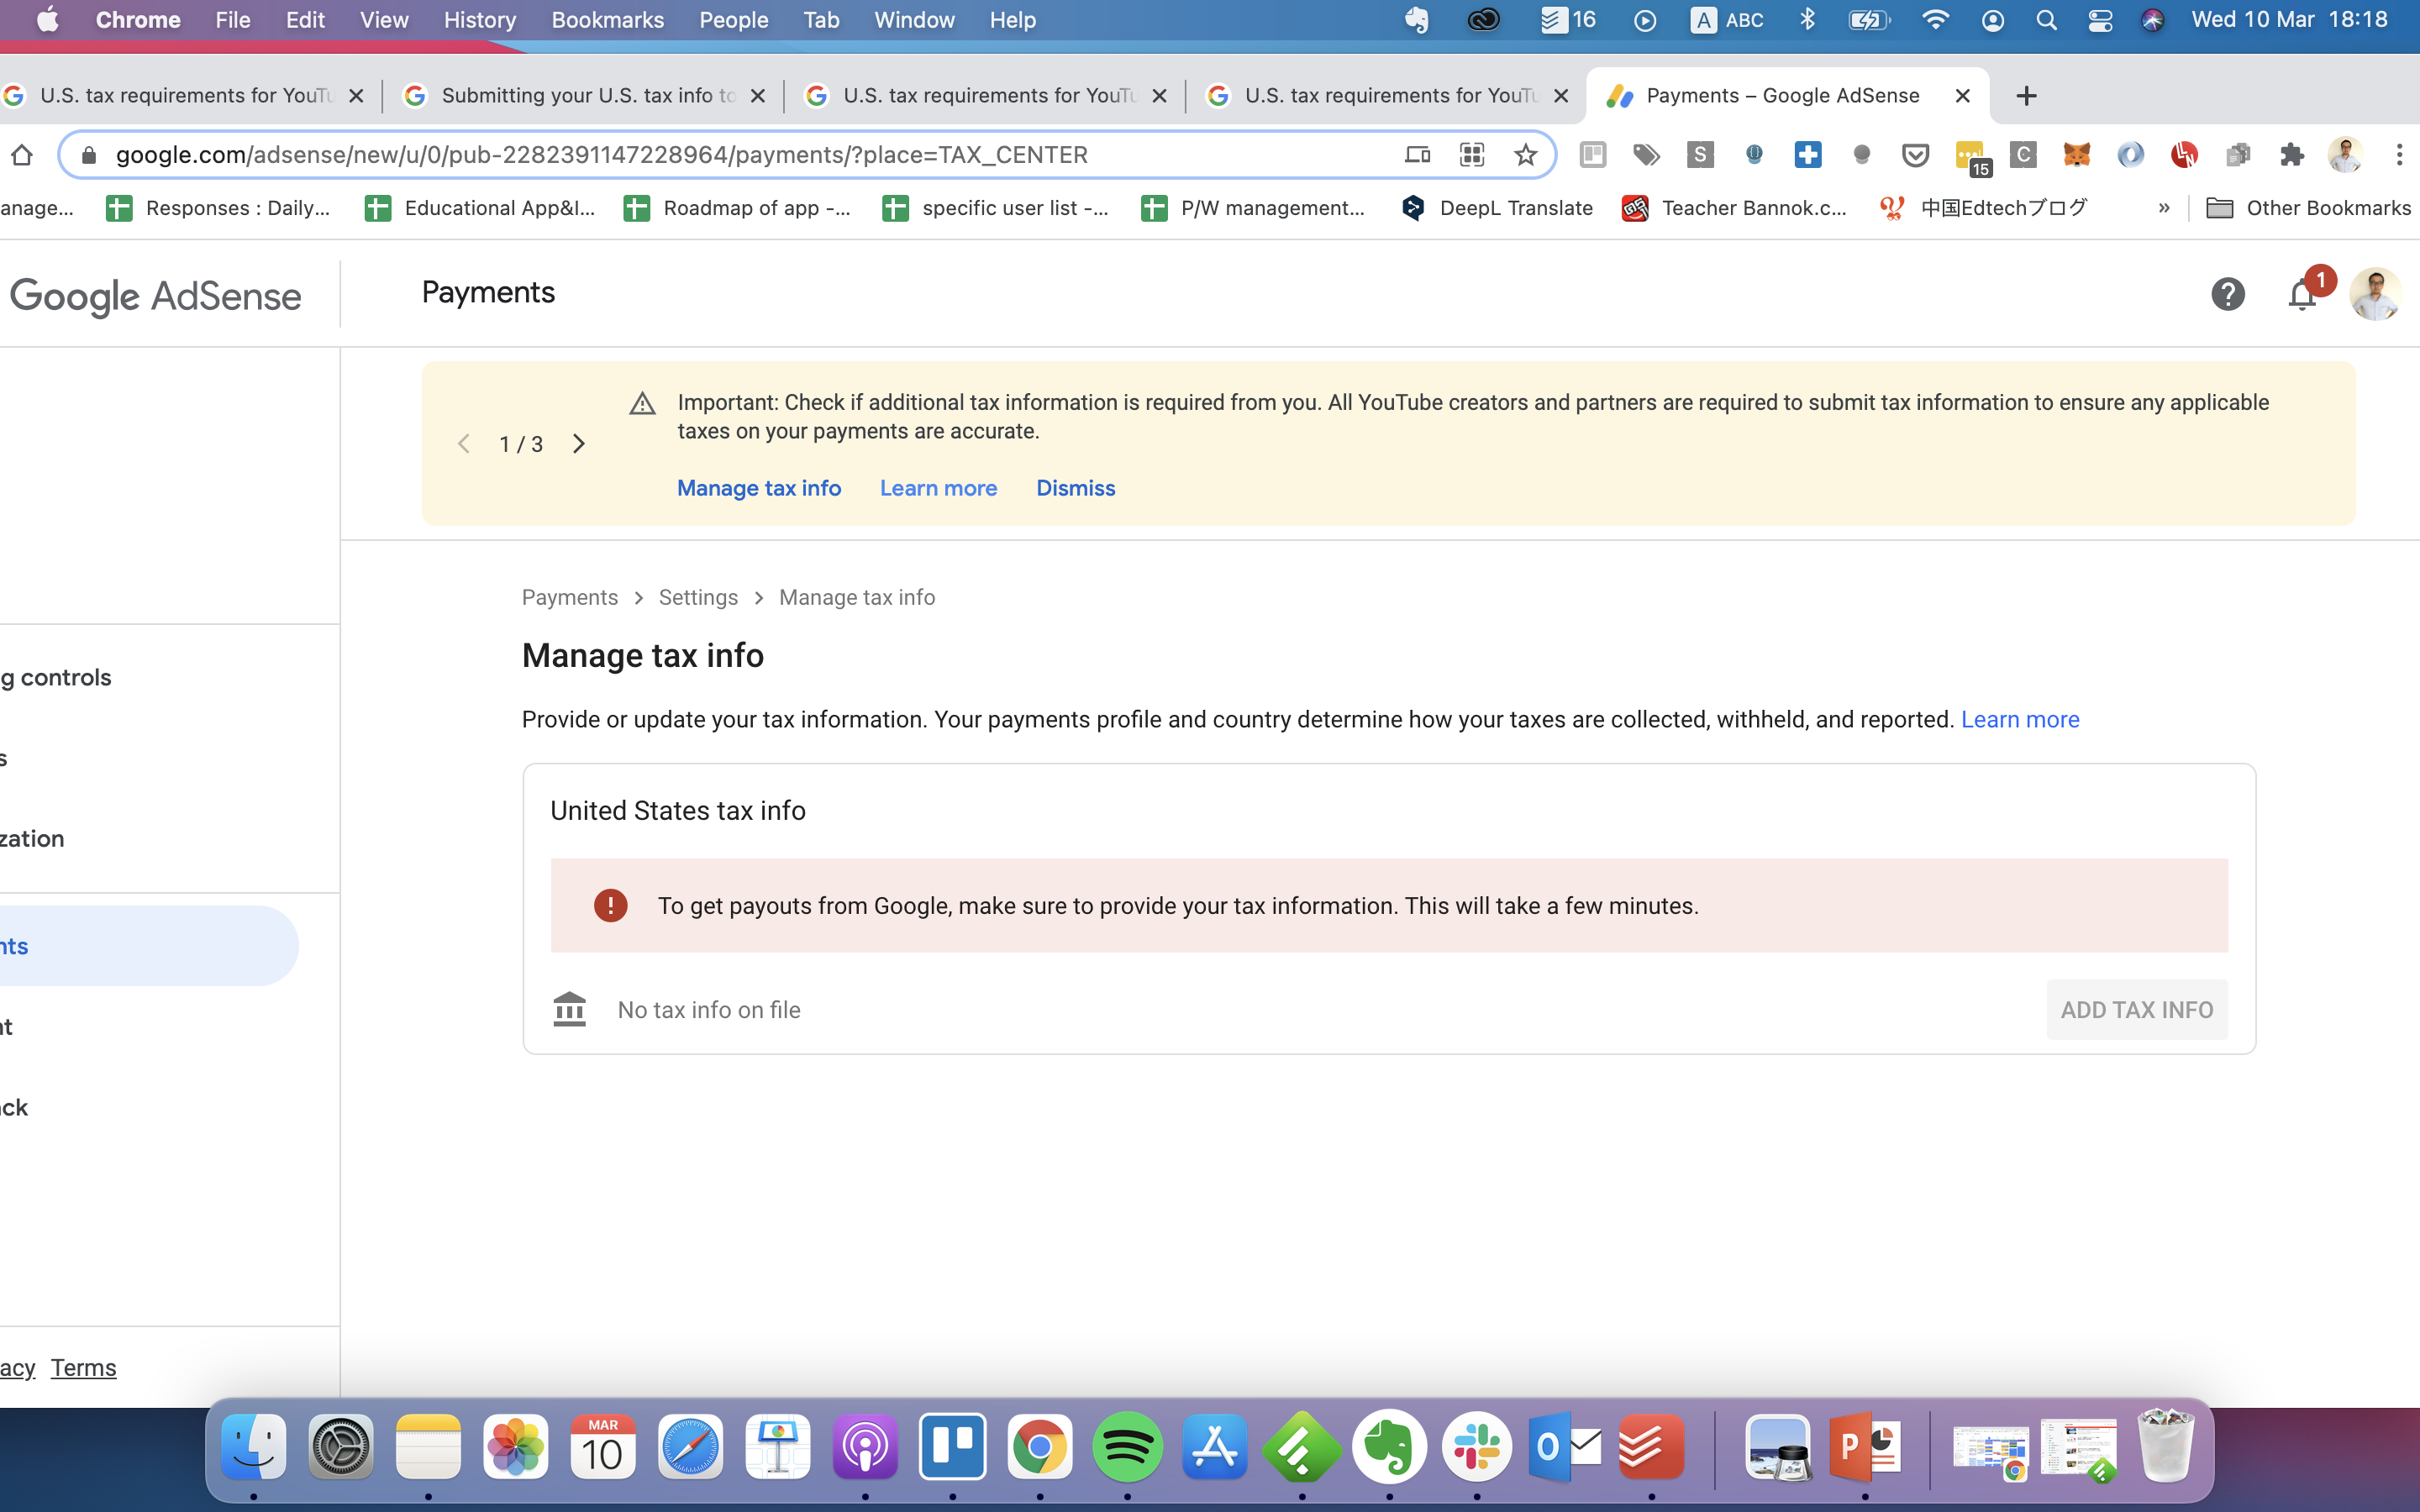Expand the hidden bookmarks overflow chevron
2420x1512 pixels.
tap(2164, 208)
